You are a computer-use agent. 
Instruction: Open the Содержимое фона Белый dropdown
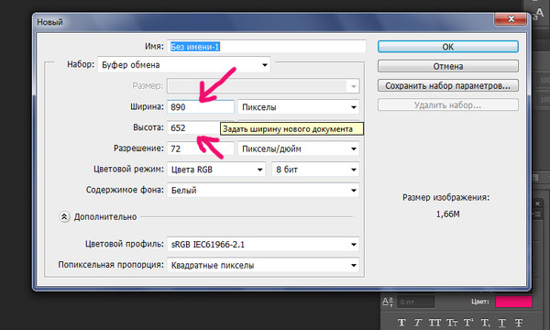(263, 191)
